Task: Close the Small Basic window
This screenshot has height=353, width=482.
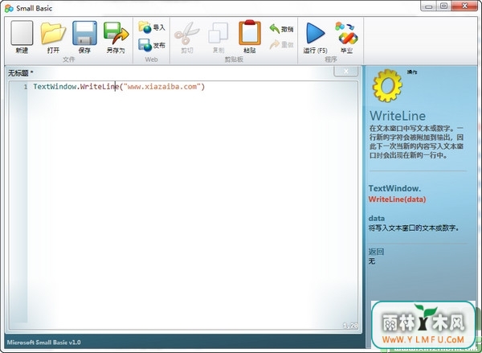Action: click(465, 6)
